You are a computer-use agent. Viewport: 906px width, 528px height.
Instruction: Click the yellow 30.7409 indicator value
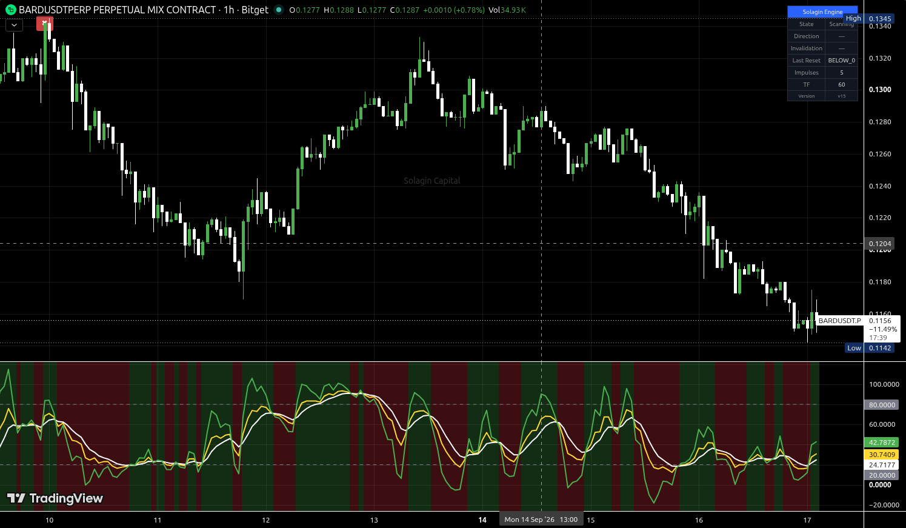pos(882,455)
